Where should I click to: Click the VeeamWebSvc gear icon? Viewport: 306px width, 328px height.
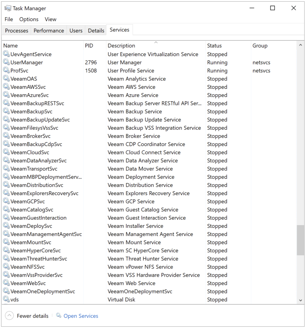(x=6, y=283)
